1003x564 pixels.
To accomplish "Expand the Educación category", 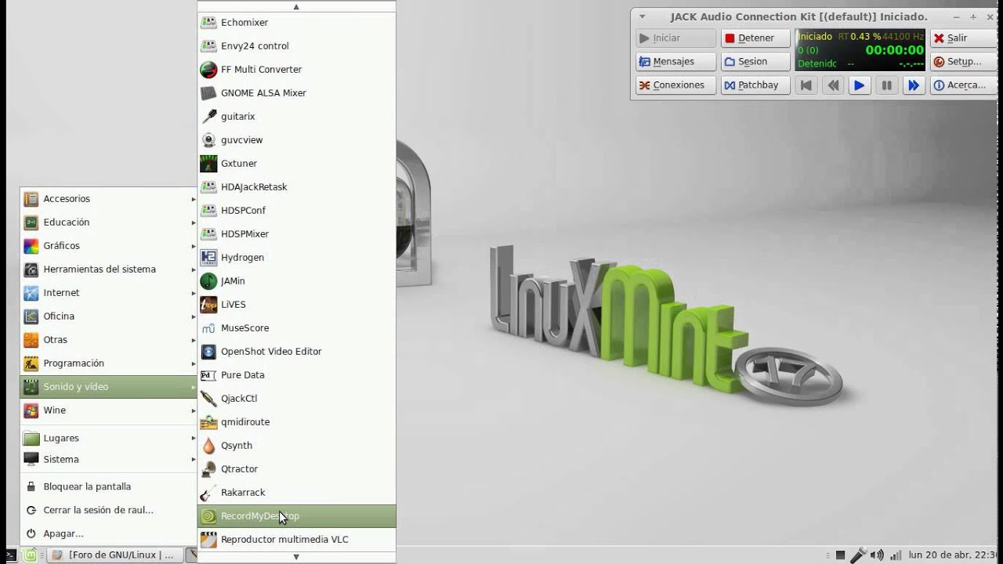I will tap(108, 222).
